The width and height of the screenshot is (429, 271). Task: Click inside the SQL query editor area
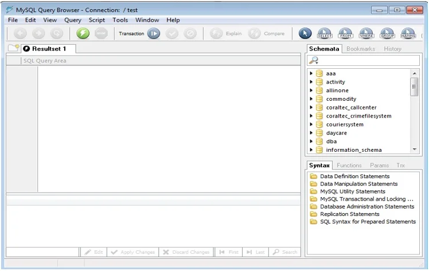pos(169,129)
